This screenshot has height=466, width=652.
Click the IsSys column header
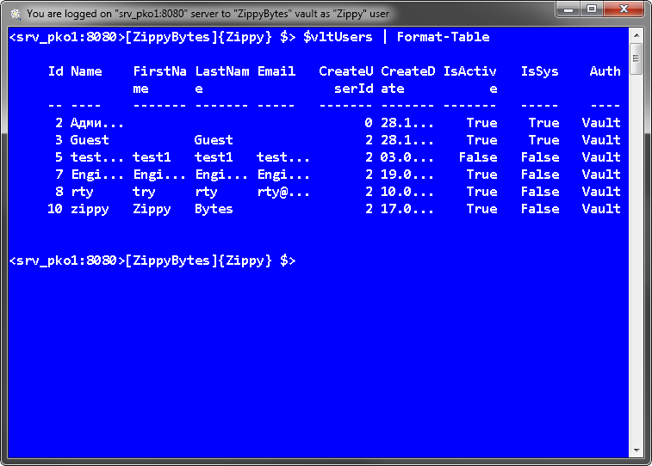tap(539, 71)
